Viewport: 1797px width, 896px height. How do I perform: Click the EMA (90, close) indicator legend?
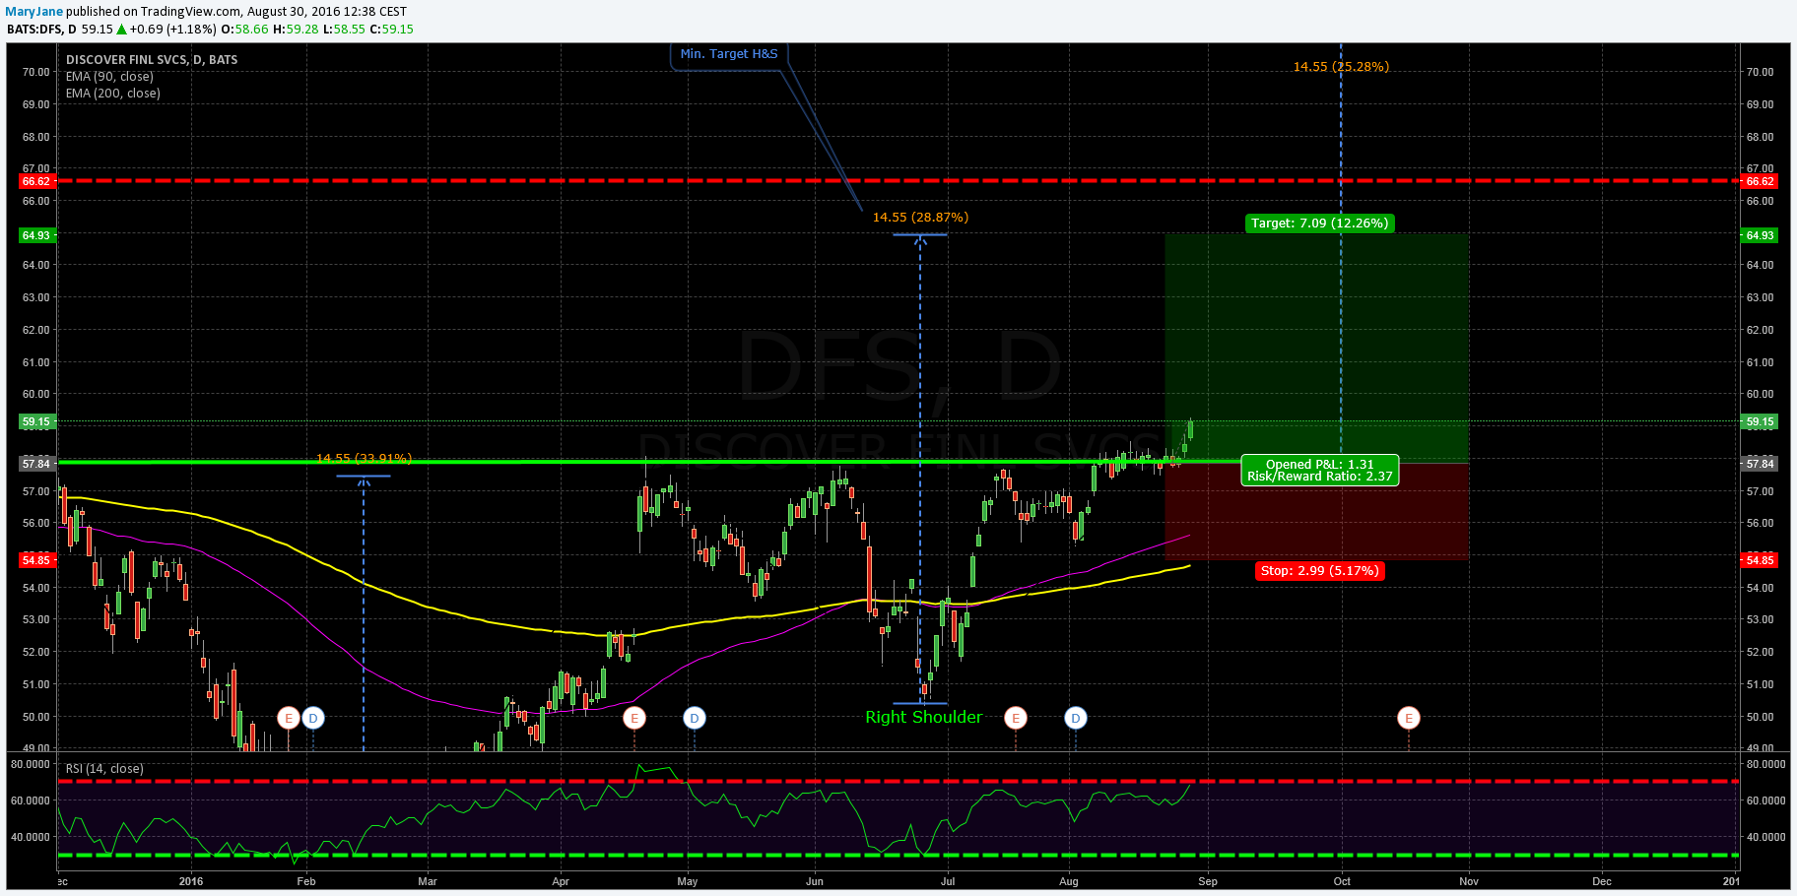pos(109,77)
